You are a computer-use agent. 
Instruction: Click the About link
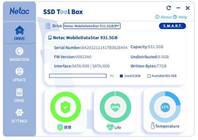(x=166, y=17)
